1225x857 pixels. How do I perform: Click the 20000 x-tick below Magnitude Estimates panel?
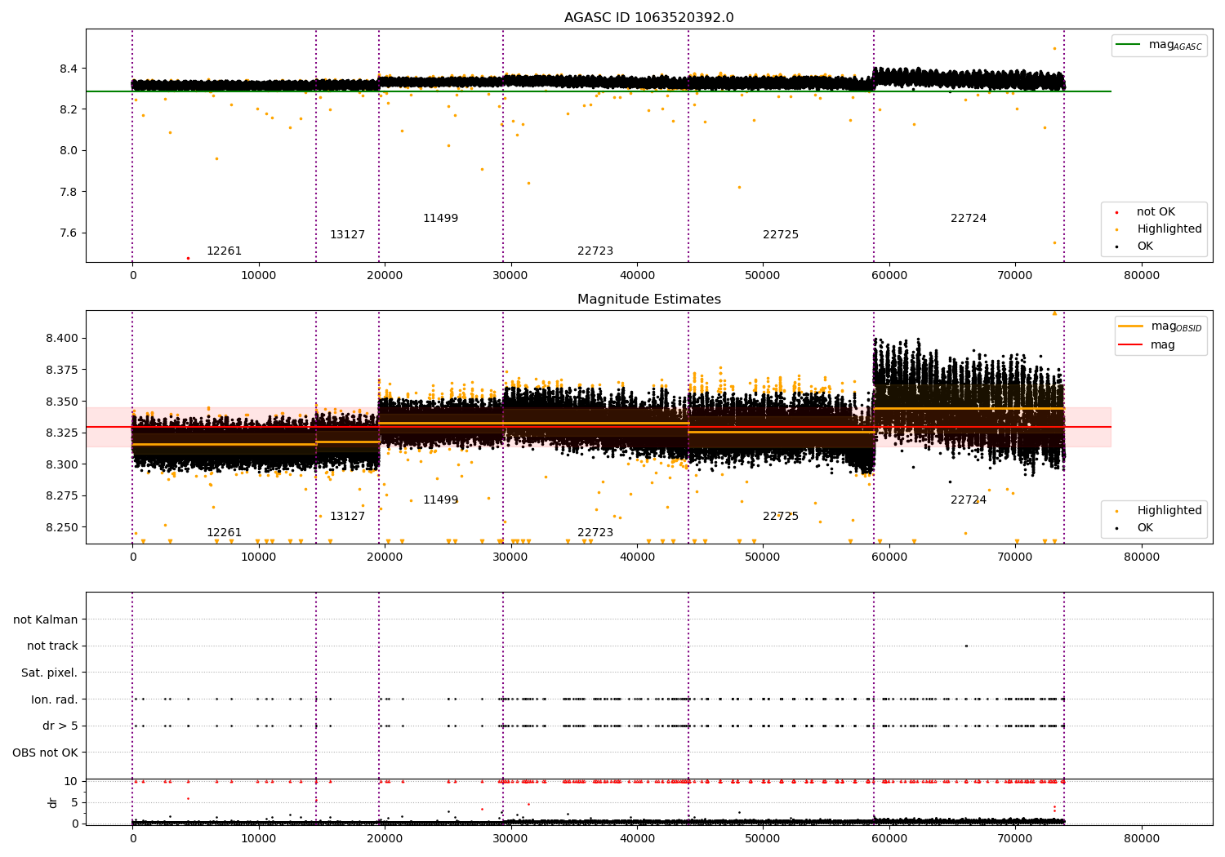coord(385,557)
